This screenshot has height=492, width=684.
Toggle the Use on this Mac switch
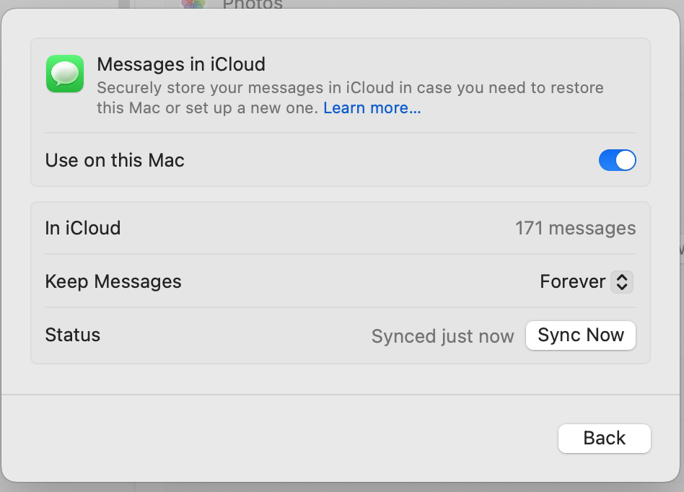pyautogui.click(x=617, y=160)
